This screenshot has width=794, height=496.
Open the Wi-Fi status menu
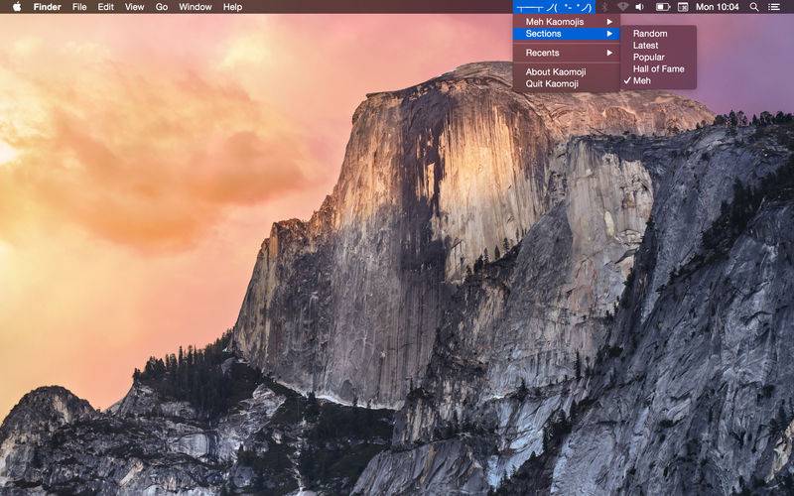pos(623,7)
